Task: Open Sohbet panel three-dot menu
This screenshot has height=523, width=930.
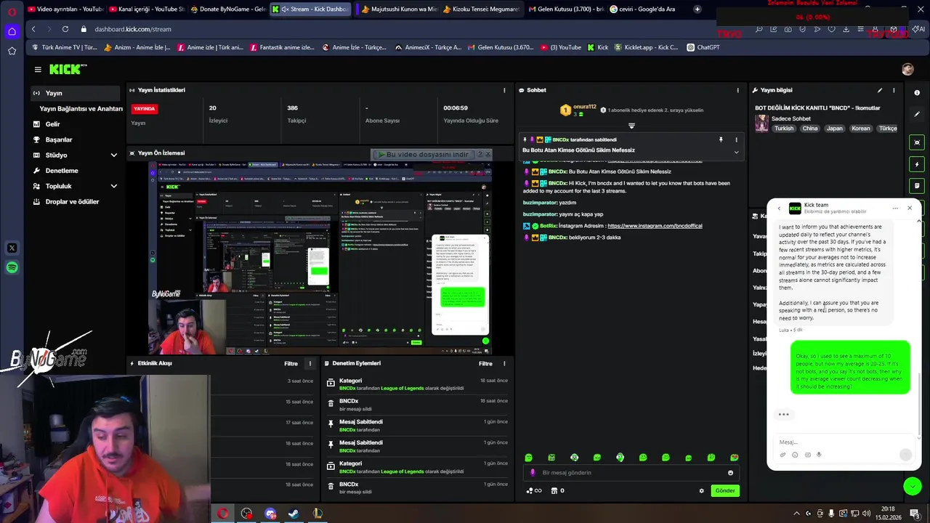Action: (x=737, y=90)
